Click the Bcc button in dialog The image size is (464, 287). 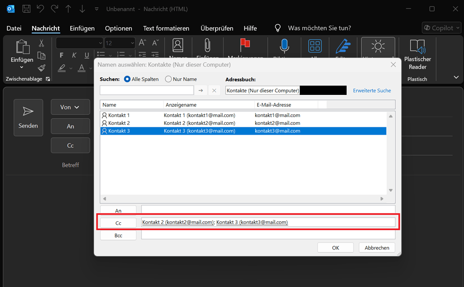(118, 235)
